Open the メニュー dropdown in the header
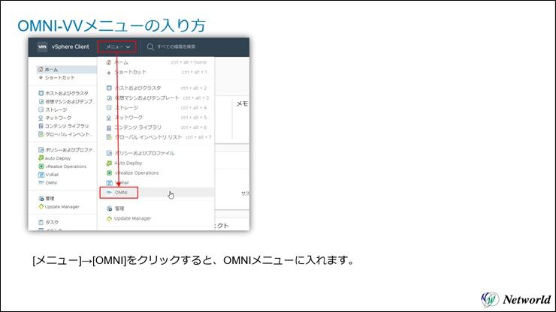 click(x=117, y=46)
